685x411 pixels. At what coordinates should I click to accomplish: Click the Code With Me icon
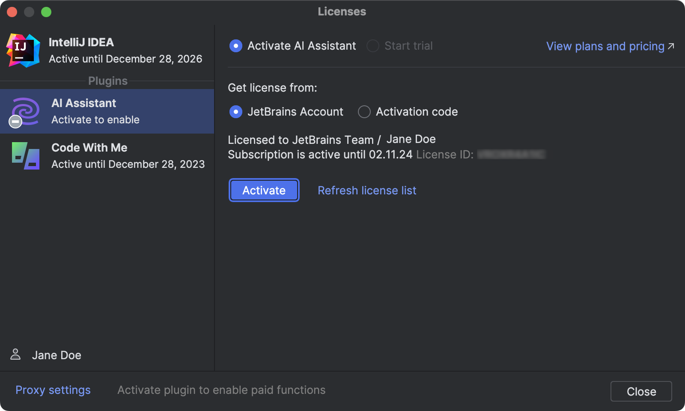(26, 156)
